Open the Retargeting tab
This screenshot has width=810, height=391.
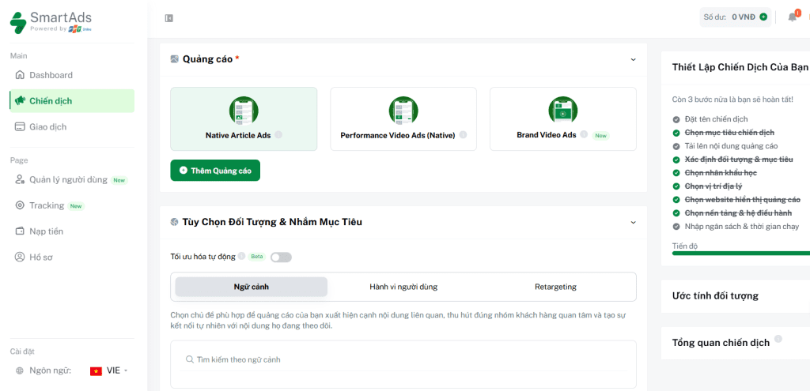[x=555, y=287]
